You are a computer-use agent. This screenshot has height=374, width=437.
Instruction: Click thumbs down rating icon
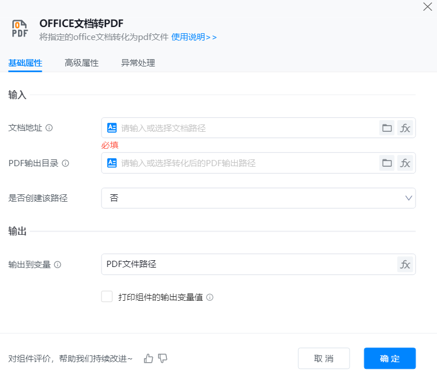(x=163, y=358)
